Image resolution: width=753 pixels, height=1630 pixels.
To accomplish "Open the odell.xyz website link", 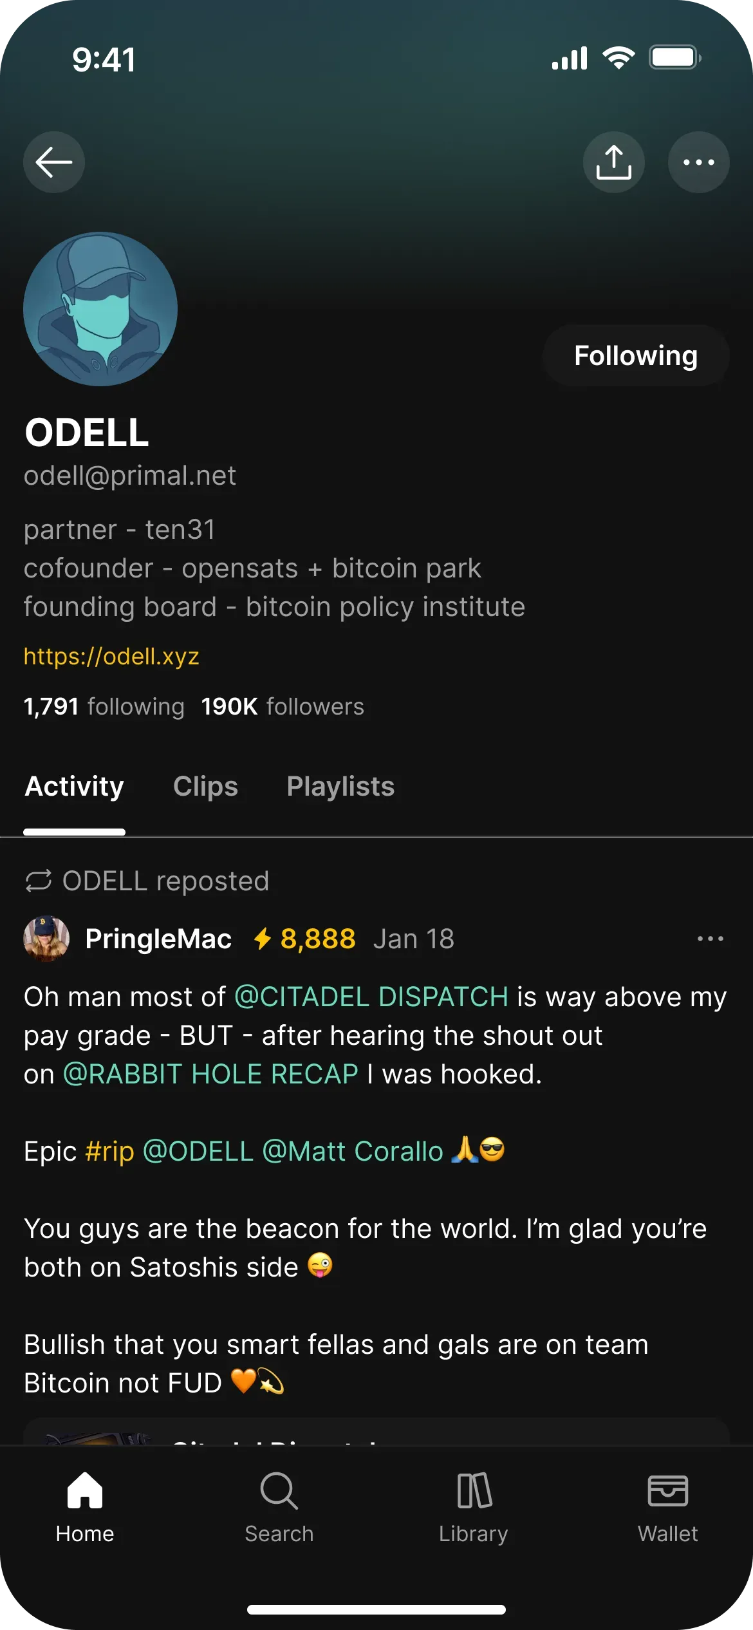I will pos(111,656).
